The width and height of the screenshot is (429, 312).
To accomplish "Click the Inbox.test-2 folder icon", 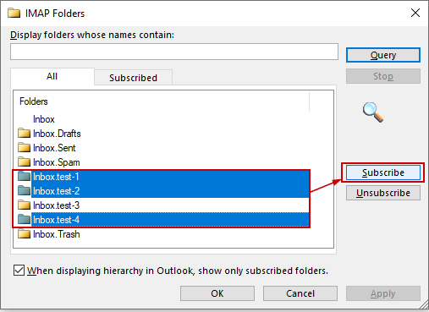I will 24,191.
